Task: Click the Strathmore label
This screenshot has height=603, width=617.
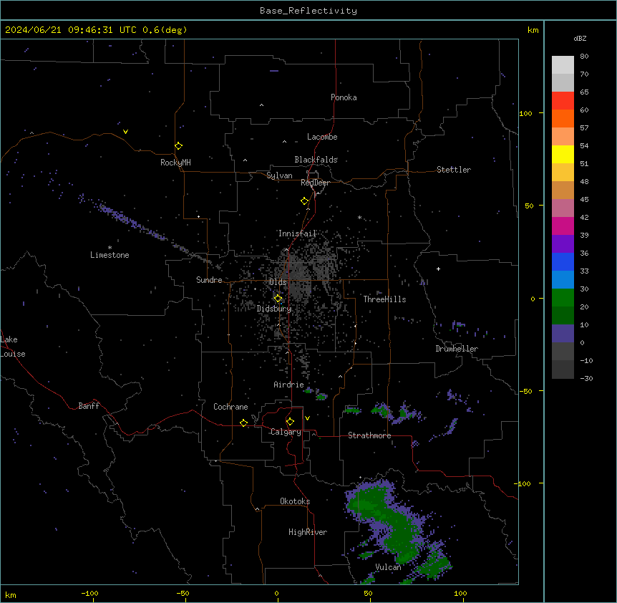Action: (x=369, y=435)
